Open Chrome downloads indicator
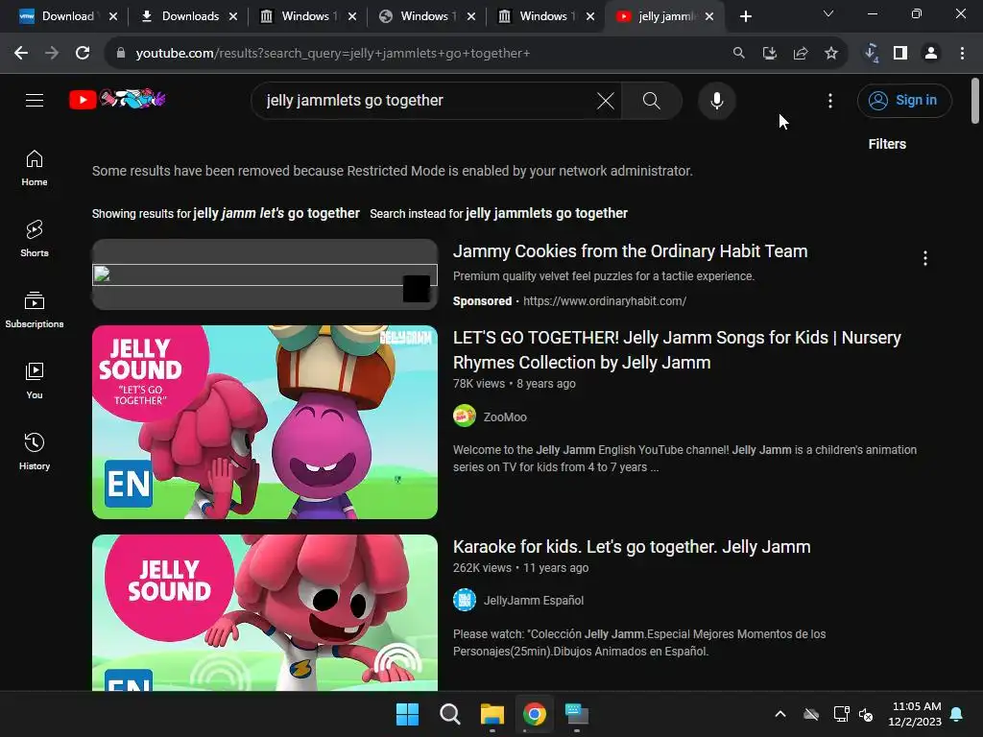The image size is (983, 737). pos(871,54)
